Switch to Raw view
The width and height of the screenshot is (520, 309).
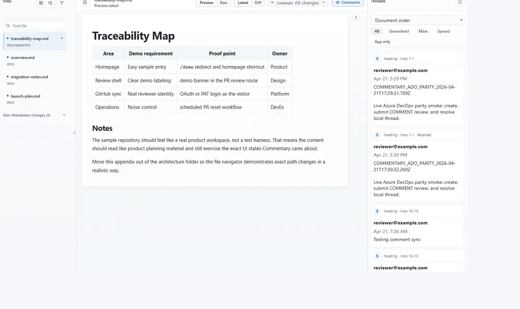pos(224,3)
